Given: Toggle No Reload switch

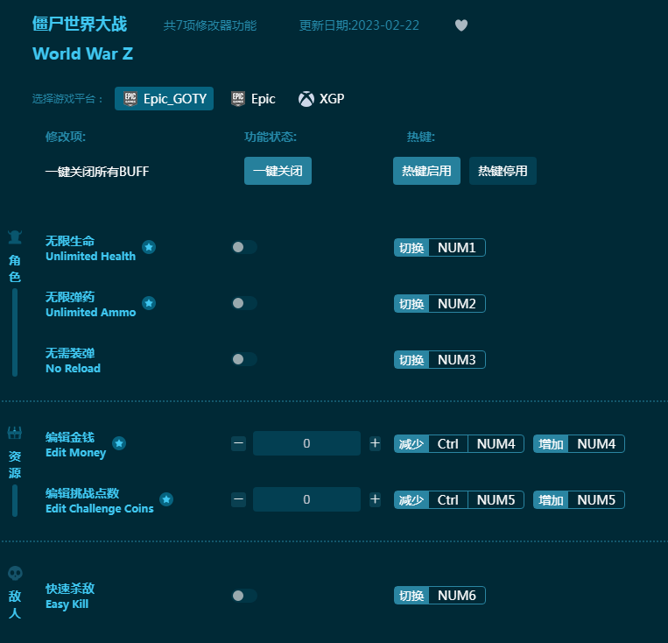Looking at the screenshot, I should point(244,359).
